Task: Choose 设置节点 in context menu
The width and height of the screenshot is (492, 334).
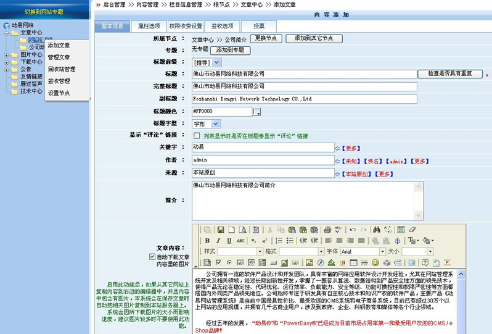Action: pos(59,93)
